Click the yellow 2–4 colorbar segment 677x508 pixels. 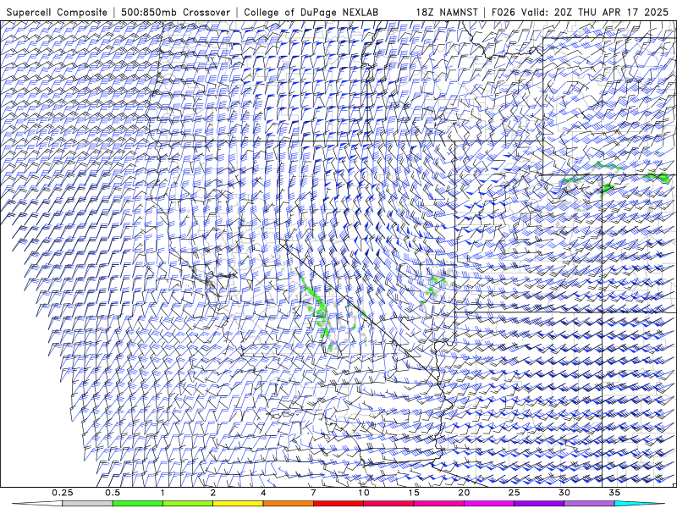pyautogui.click(x=238, y=504)
